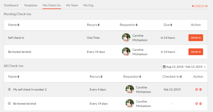Screen dimensions: 213x112
Task: Click Check-In button for Self check in
Action: click(196, 38)
